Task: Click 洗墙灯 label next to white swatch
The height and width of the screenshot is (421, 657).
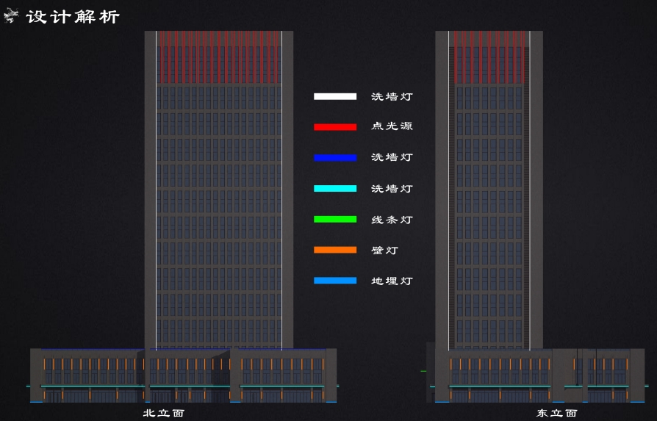Action: (392, 96)
